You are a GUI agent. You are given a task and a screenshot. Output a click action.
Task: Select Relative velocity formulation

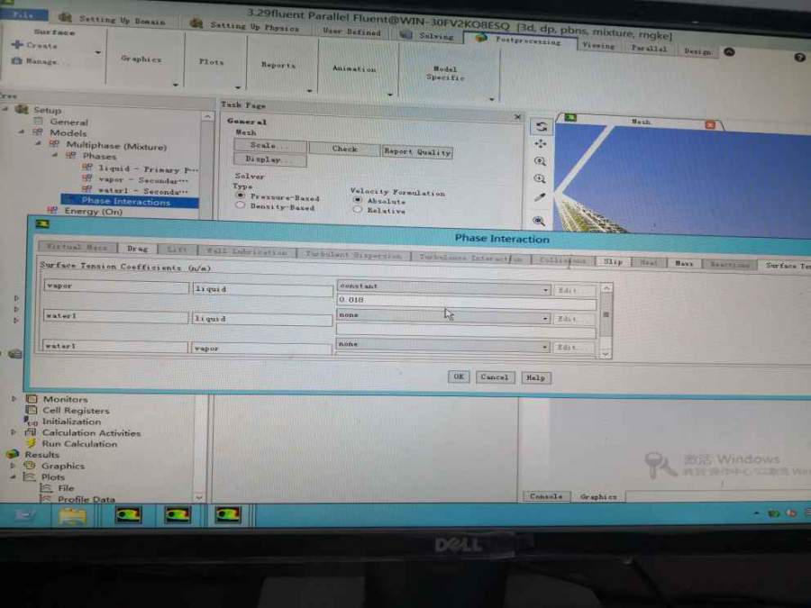(x=357, y=209)
